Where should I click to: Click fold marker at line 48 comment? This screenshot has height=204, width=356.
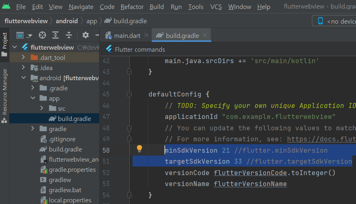[x=129, y=128]
